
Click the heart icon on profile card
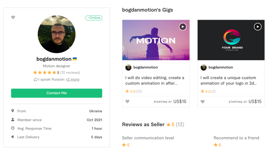tap(13, 17)
